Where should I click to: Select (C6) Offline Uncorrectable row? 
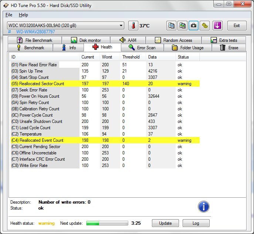105,153
